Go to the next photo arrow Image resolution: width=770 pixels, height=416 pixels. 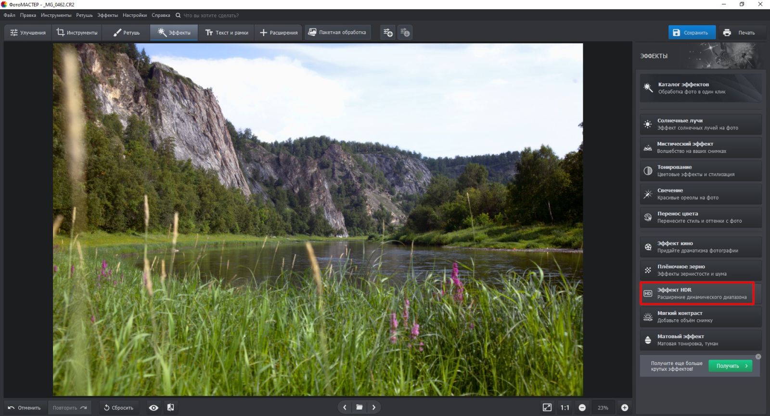374,407
